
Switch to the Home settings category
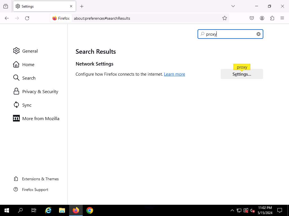(28, 64)
